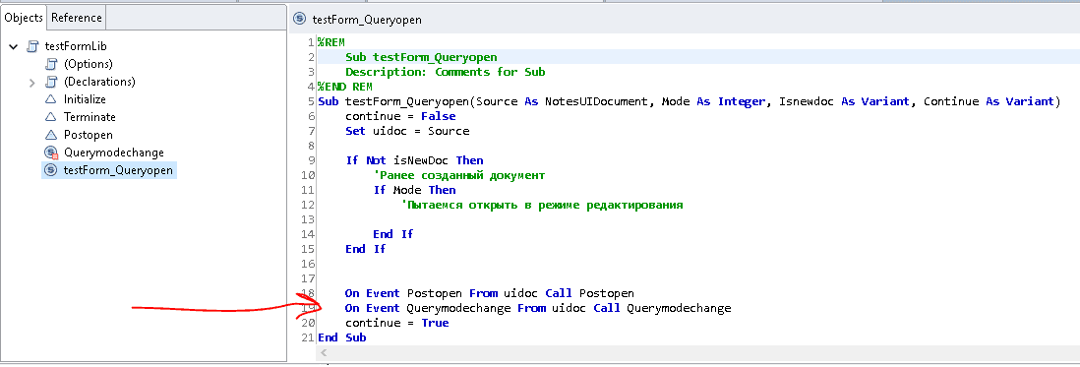The width and height of the screenshot is (1080, 367).
Task: Click the 'Set uidoc = Source' line
Action: coord(407,131)
